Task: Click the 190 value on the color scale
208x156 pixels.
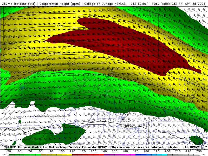Action: (x=157, y=151)
